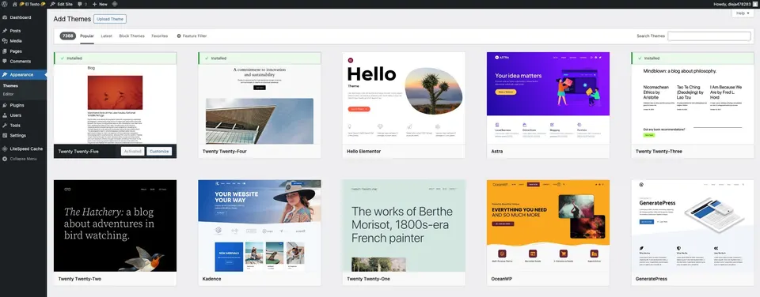The width and height of the screenshot is (760, 297).
Task: Open the Users menu
Action: tap(23, 115)
